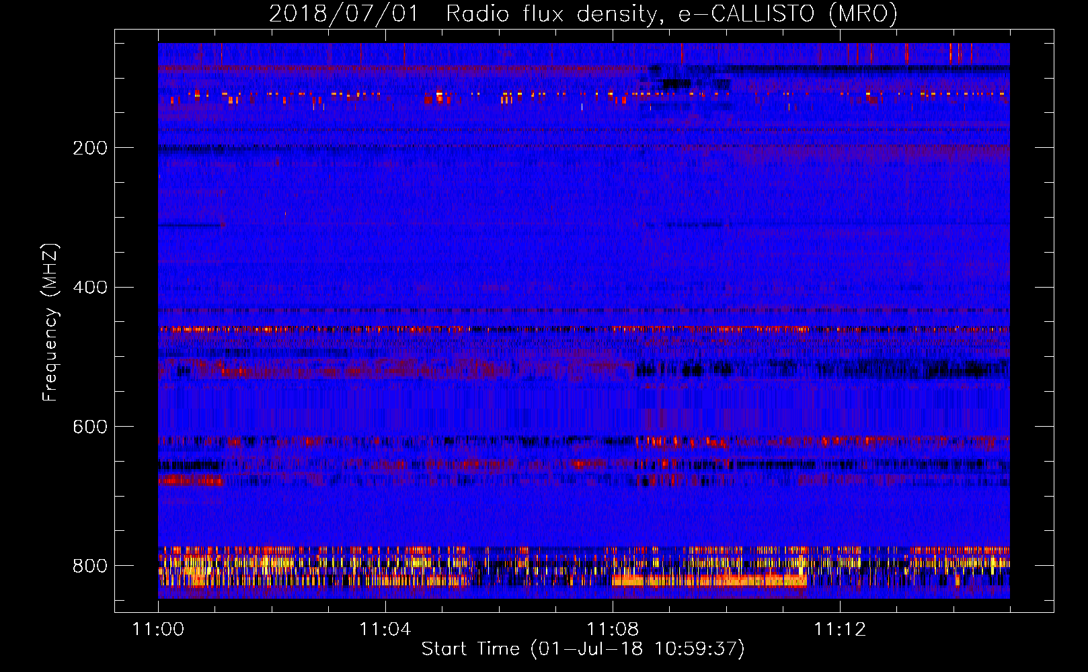This screenshot has width=1088, height=672.
Task: Click the 11:04 time tick label
Action: coord(385,630)
